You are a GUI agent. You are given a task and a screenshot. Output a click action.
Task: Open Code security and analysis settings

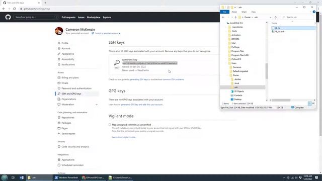coord(75,146)
